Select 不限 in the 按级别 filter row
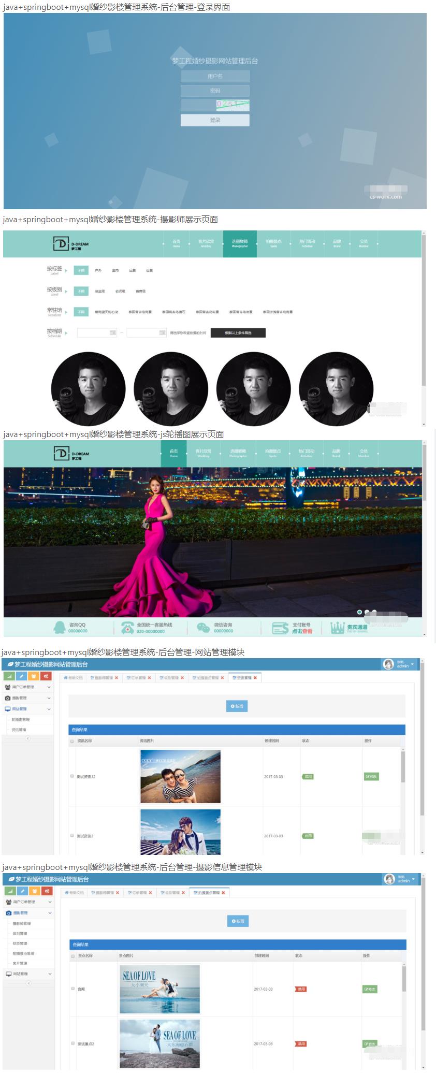This screenshot has height=1074, width=436. pyautogui.click(x=81, y=291)
